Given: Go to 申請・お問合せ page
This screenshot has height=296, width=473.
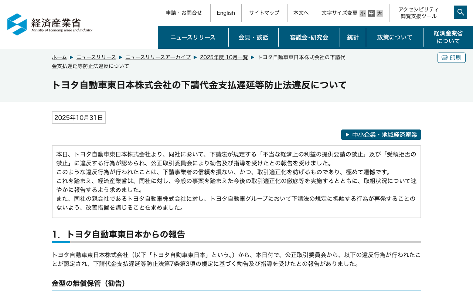Looking at the screenshot, I should click(184, 13).
